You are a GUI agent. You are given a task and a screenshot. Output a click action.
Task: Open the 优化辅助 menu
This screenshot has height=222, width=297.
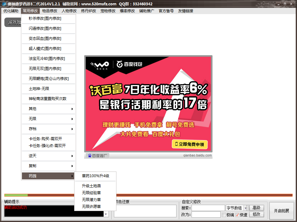(x=11, y=11)
